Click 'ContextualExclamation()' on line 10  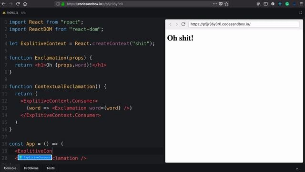point(68,86)
